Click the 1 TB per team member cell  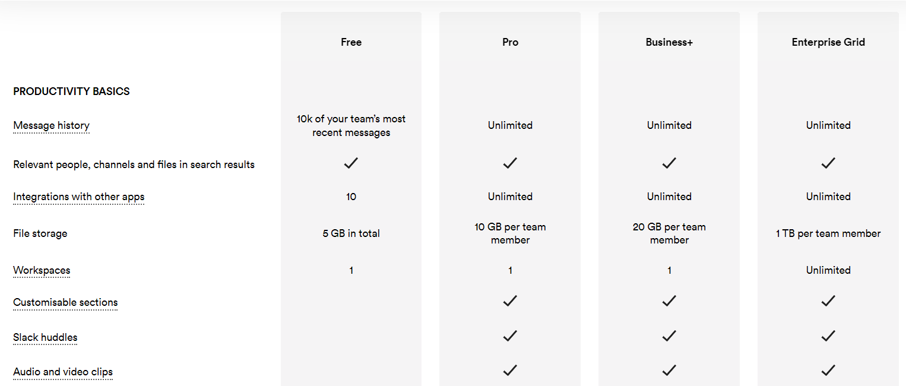pyautogui.click(x=828, y=233)
